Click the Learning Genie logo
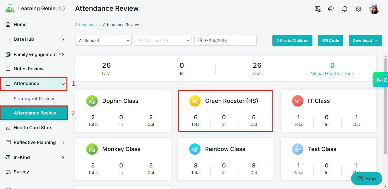The width and height of the screenshot is (388, 189). [10, 9]
